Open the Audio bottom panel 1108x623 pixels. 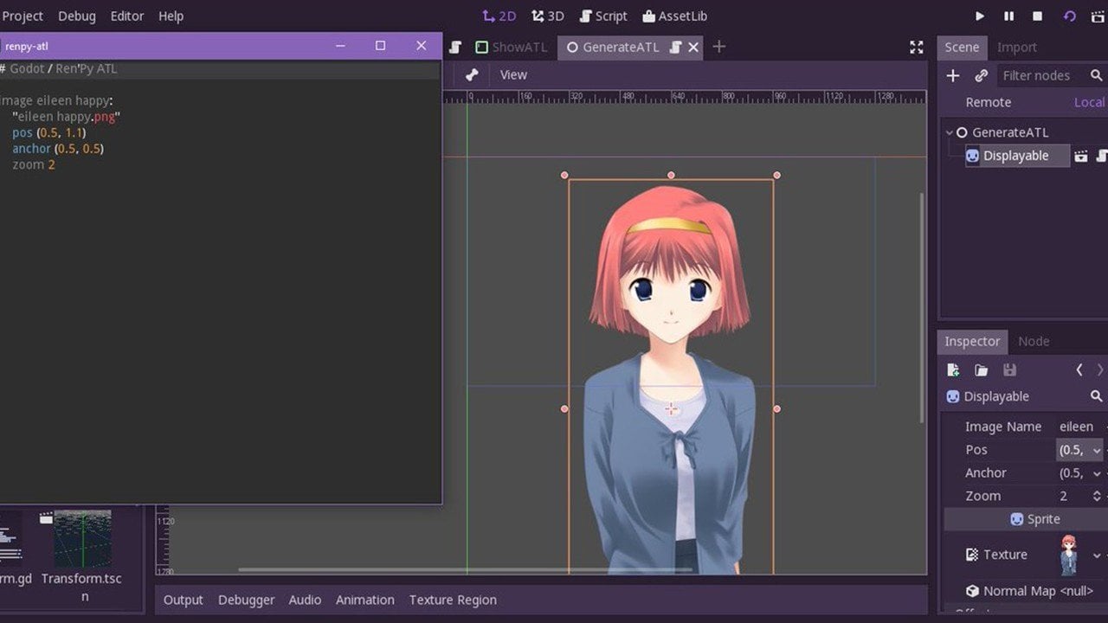point(305,600)
